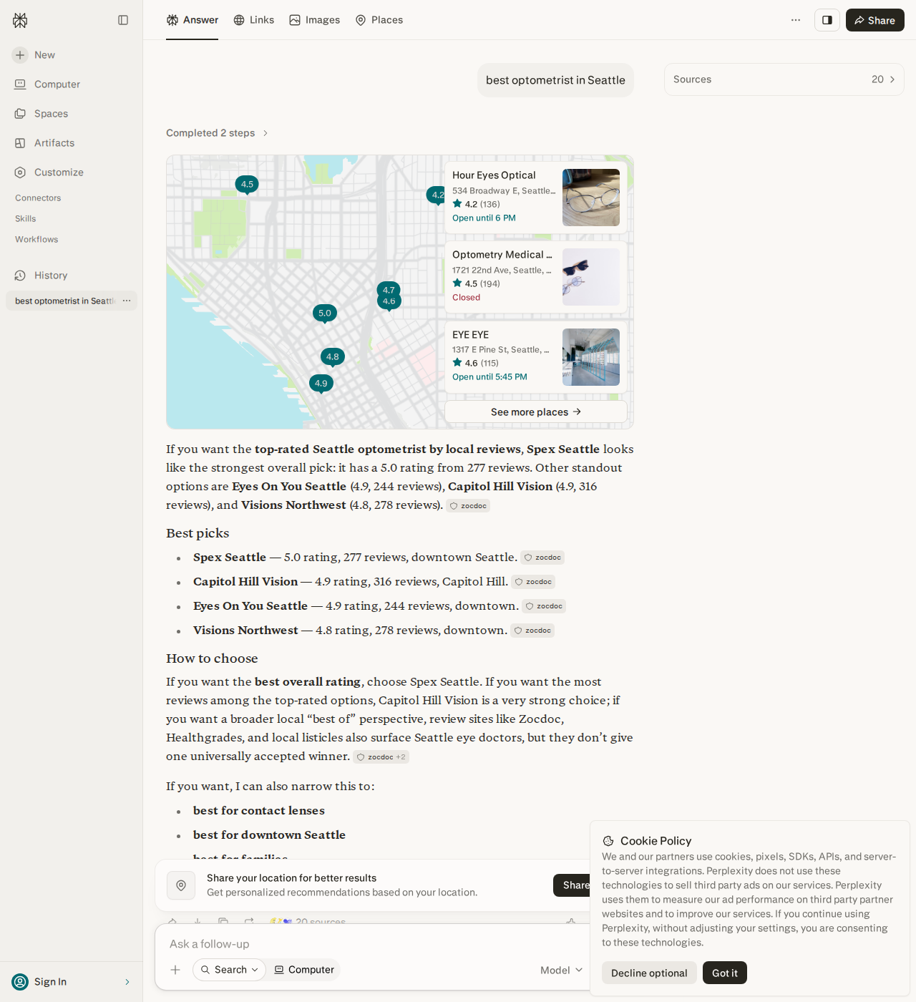Open the Model selector dropdown
The image size is (916, 1002).
pyautogui.click(x=561, y=971)
